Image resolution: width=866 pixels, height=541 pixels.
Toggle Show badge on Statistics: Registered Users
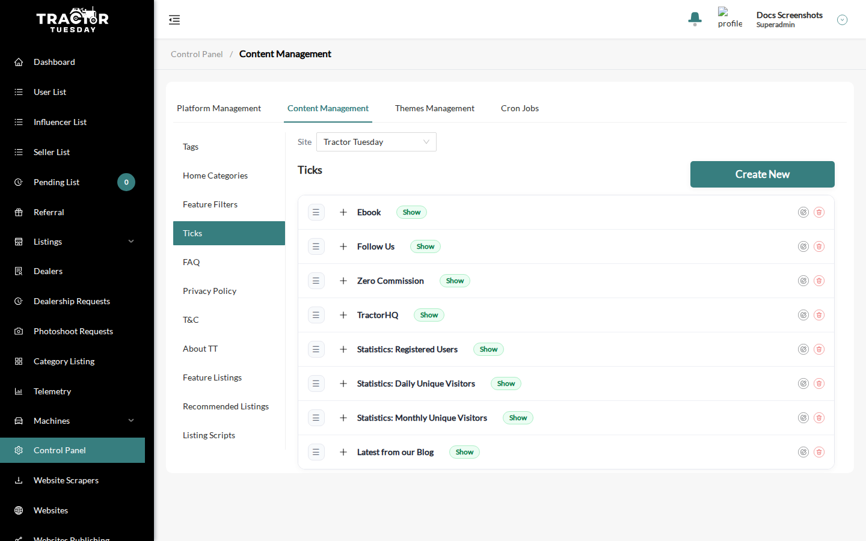coord(488,349)
